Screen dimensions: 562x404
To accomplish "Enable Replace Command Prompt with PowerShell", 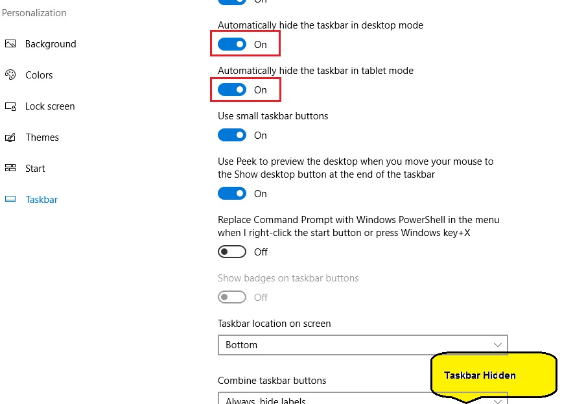I will pos(232,252).
